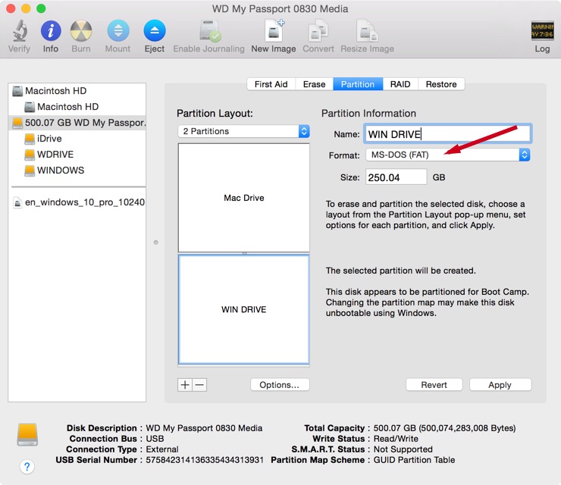The width and height of the screenshot is (561, 485).
Task: Open the Log viewer icon
Action: pyautogui.click(x=542, y=31)
